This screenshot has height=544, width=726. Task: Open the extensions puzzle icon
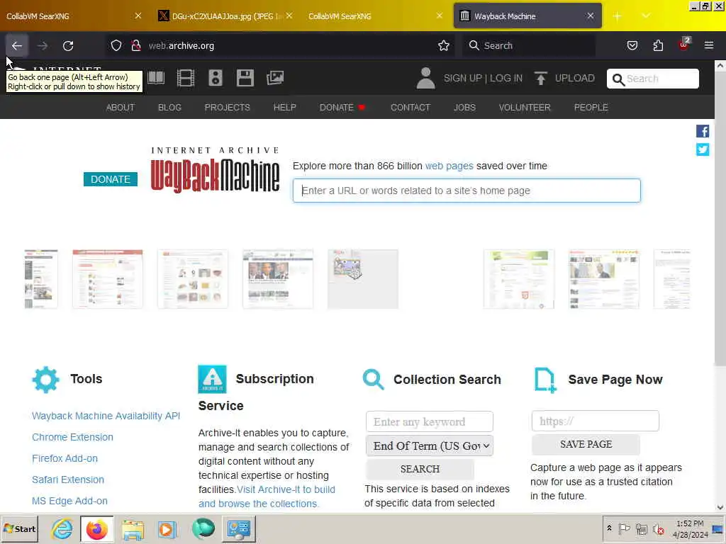point(658,46)
